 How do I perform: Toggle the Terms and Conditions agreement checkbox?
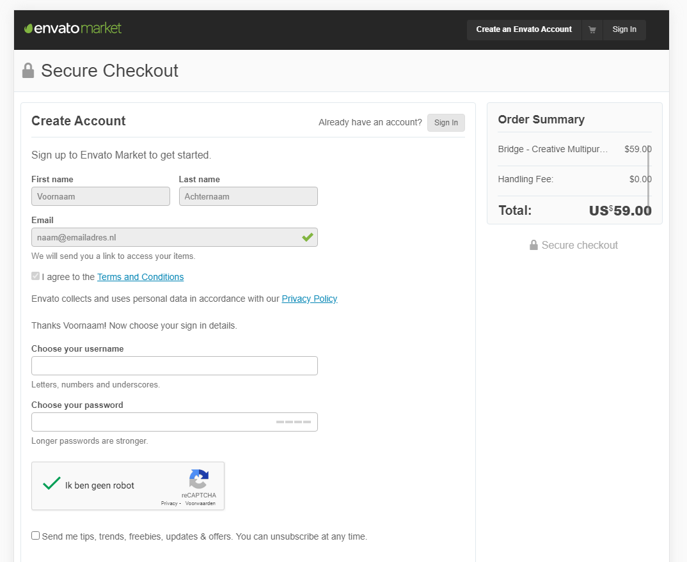click(x=36, y=276)
